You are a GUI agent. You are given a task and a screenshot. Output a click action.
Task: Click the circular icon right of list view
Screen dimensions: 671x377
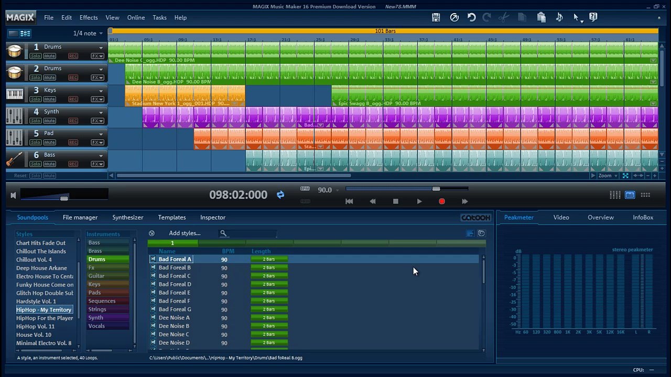[481, 234]
